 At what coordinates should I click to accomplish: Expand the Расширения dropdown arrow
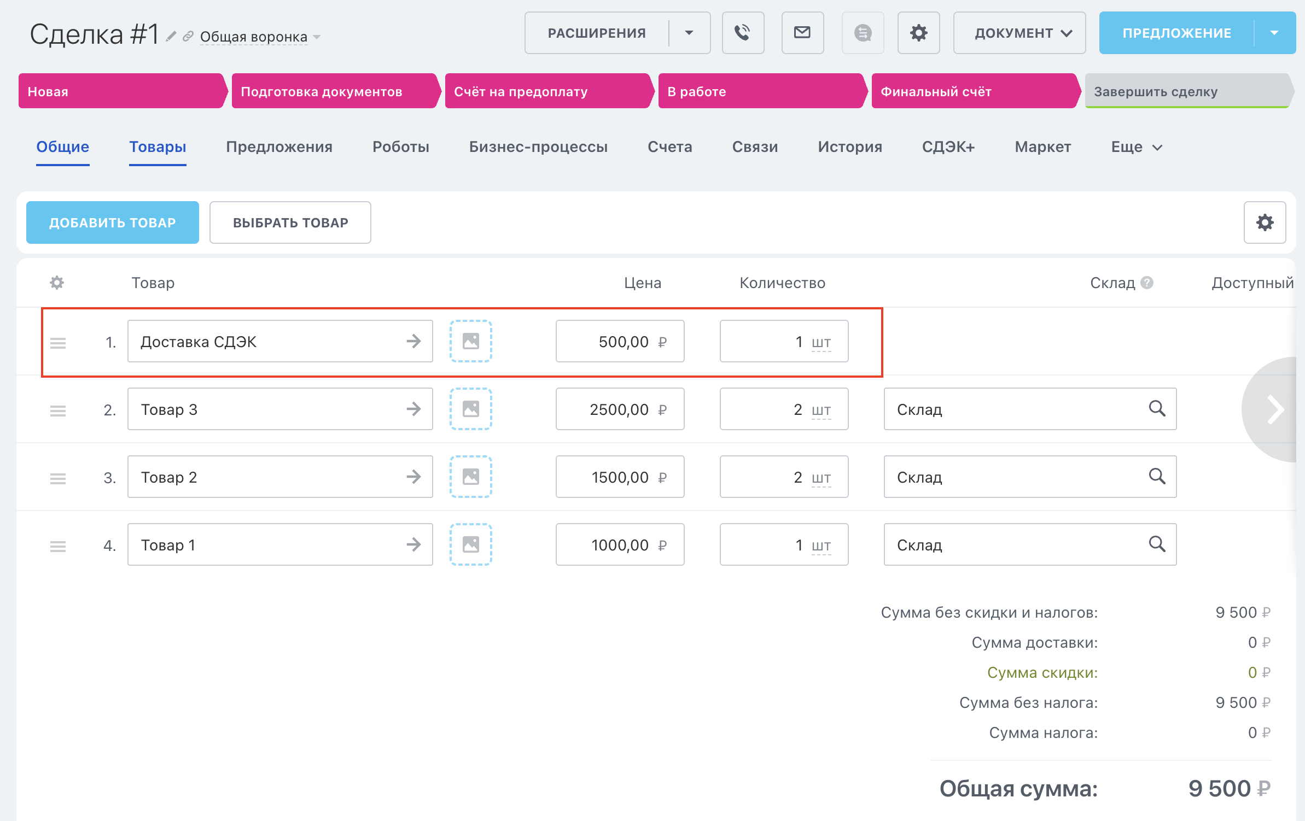[x=689, y=33]
